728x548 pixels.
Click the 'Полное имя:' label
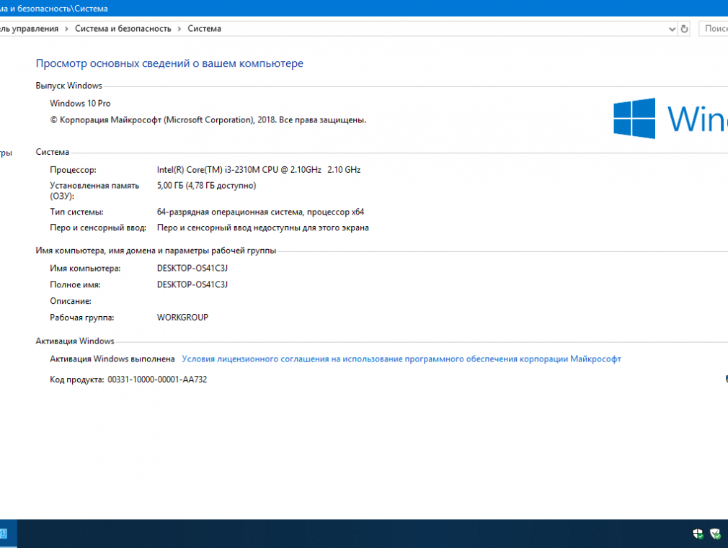[x=75, y=285]
